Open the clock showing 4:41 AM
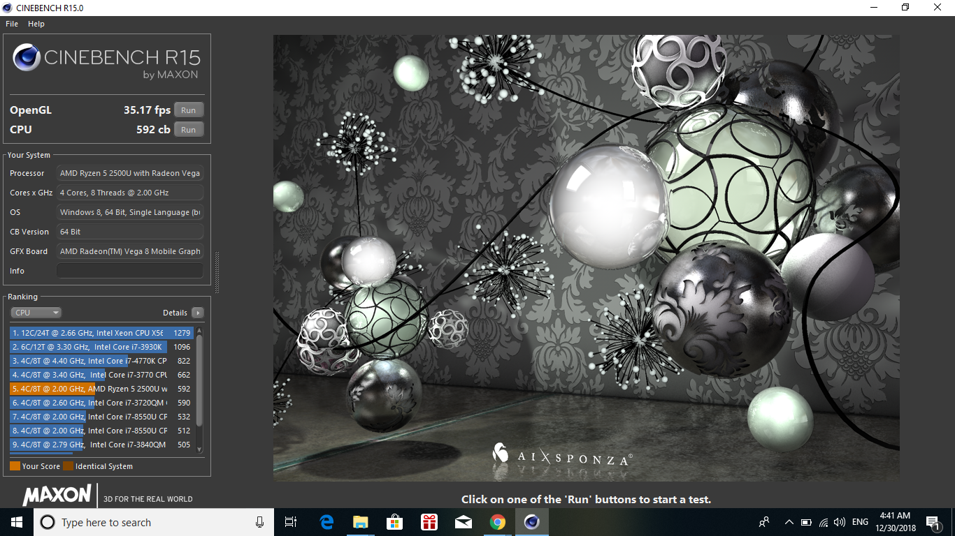 pos(896,522)
